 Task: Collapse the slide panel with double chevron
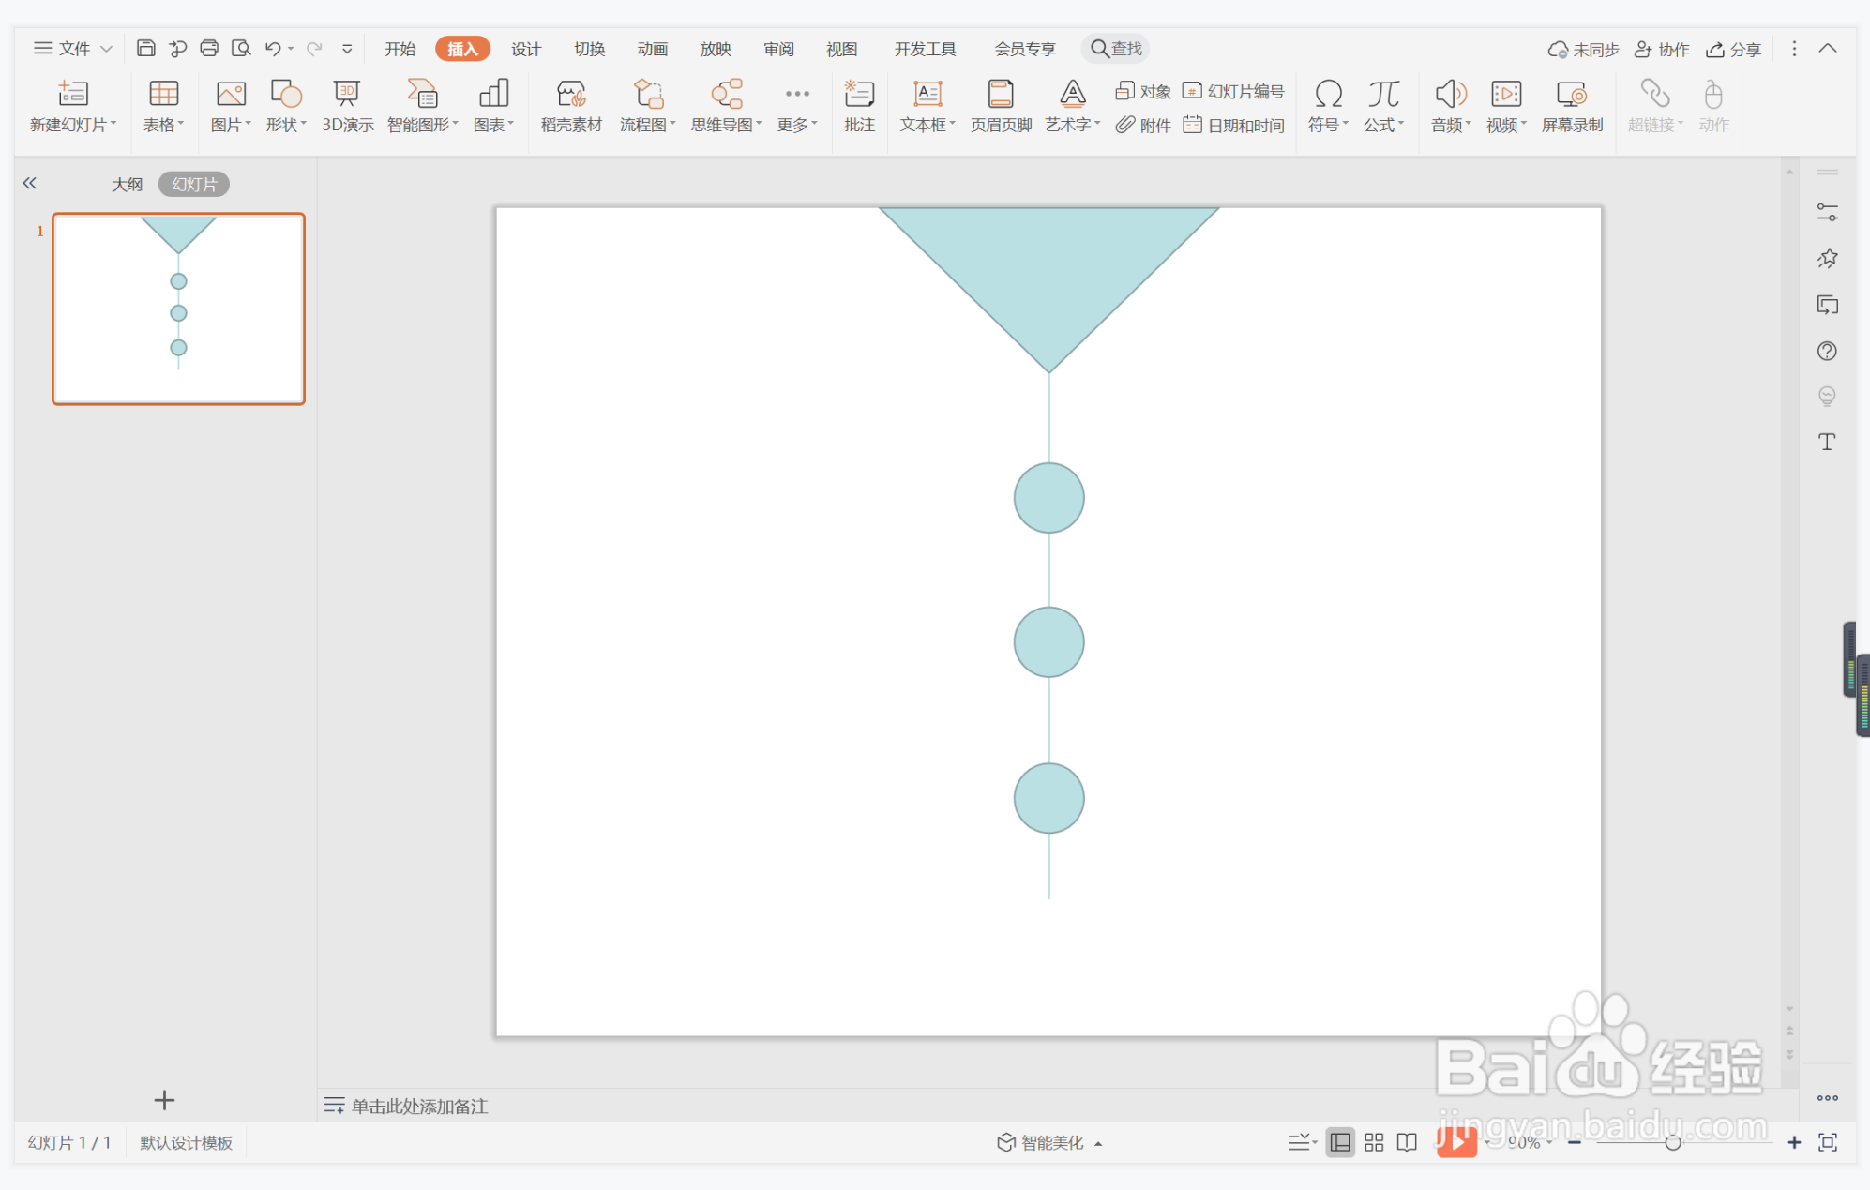point(30,184)
